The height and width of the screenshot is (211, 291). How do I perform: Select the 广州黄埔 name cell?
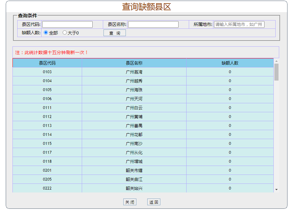(134, 117)
